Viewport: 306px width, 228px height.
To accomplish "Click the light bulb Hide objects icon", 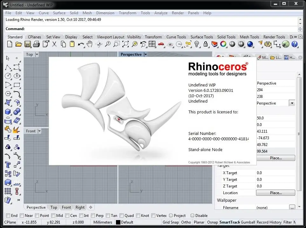I will point(197,44).
